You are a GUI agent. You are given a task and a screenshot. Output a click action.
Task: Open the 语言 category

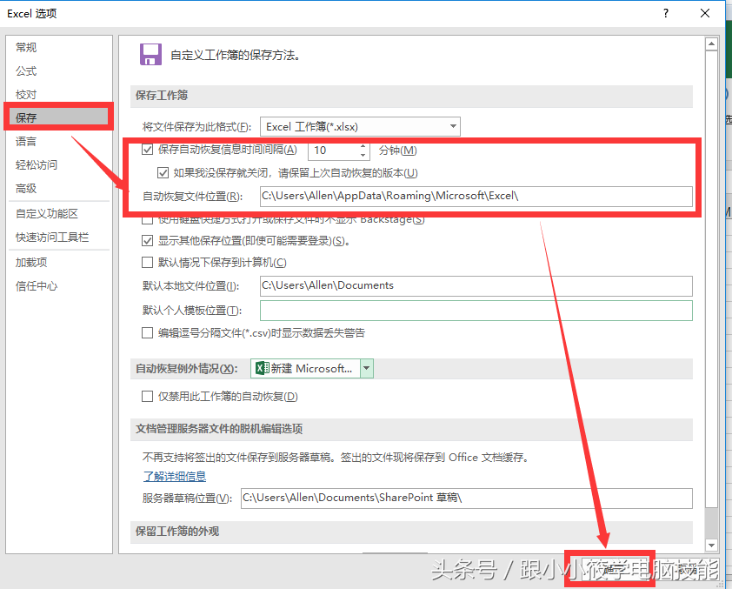pos(26,141)
